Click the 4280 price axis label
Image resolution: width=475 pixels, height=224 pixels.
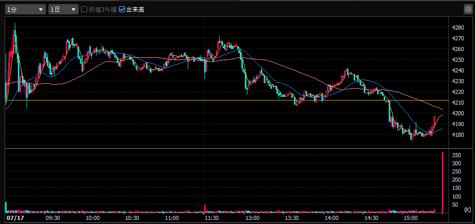(458, 28)
